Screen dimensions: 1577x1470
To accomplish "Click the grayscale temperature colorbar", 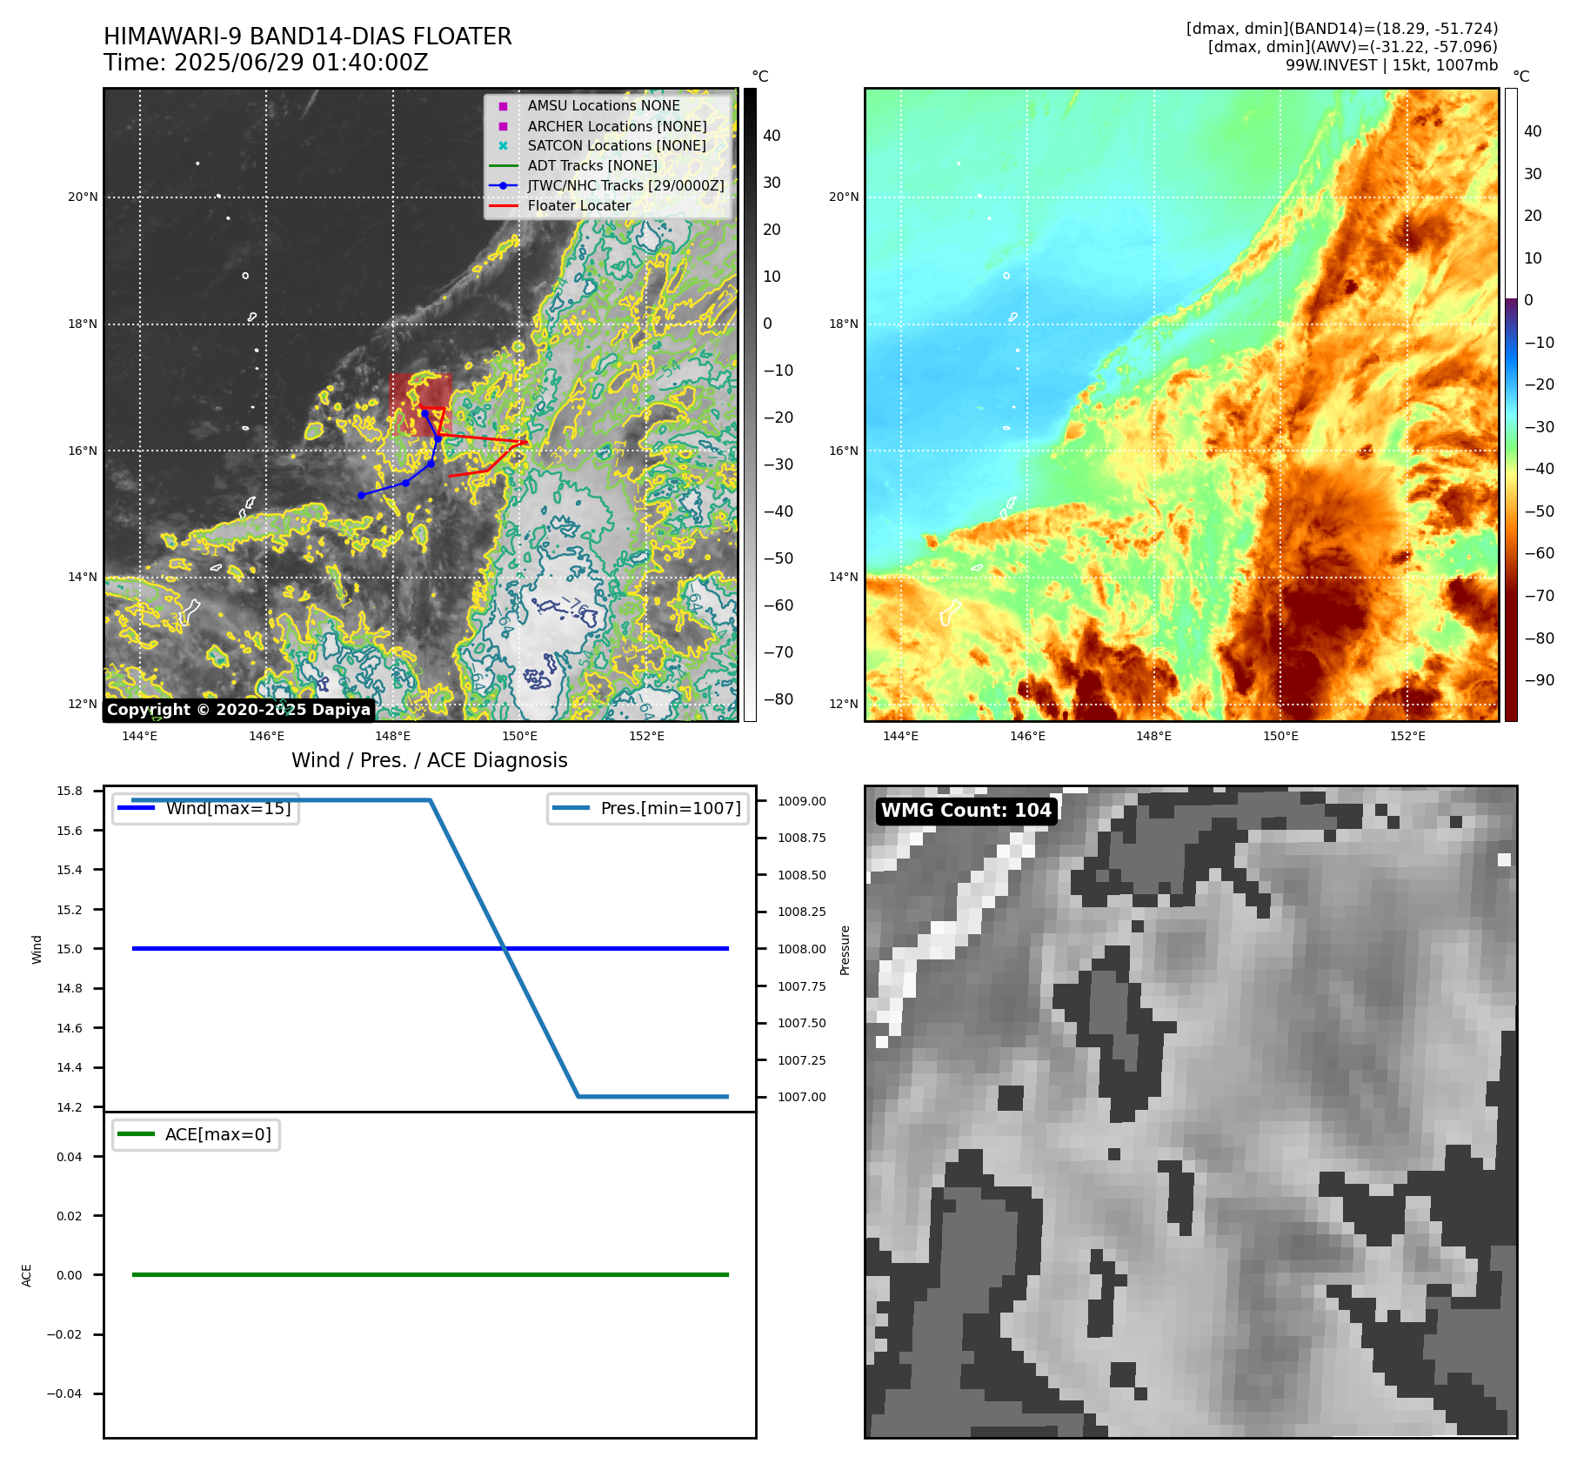I will (750, 404).
